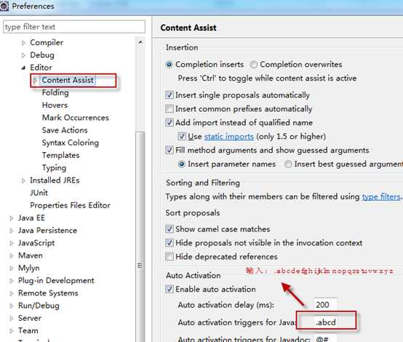
Task: Open Mark Occurrences preferences
Action: pyautogui.click(x=76, y=118)
